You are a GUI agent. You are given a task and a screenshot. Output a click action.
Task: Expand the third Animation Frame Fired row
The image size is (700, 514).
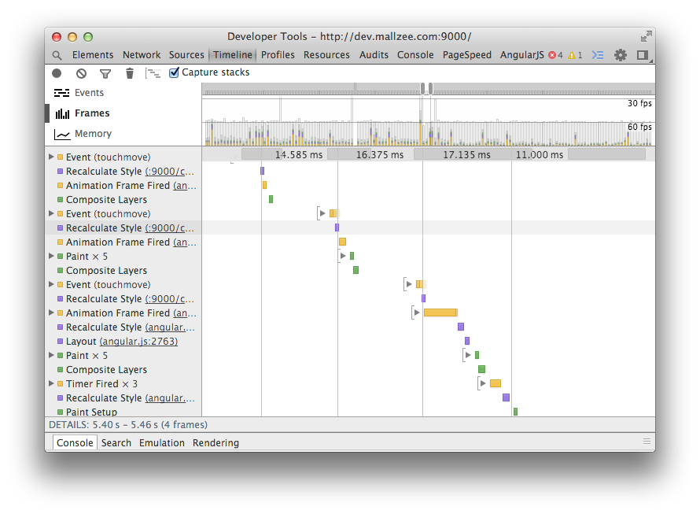pos(51,312)
